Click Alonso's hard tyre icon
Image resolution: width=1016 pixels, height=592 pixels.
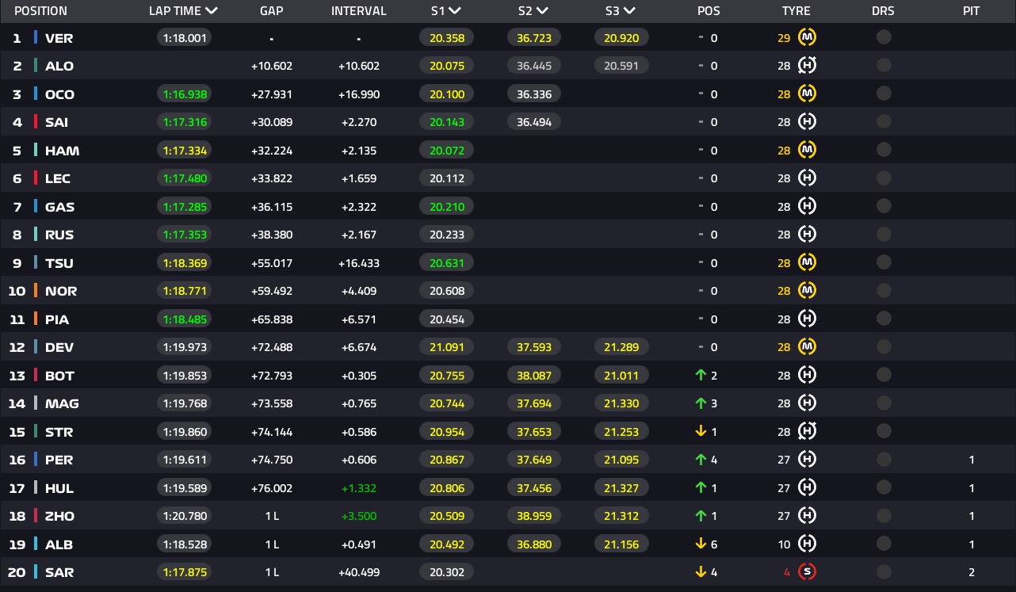point(807,66)
